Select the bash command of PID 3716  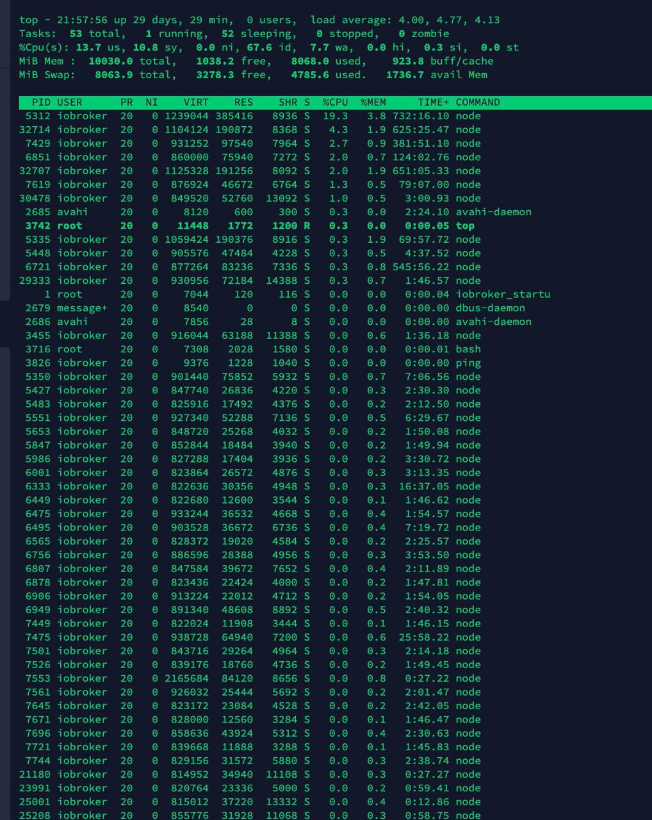click(468, 349)
